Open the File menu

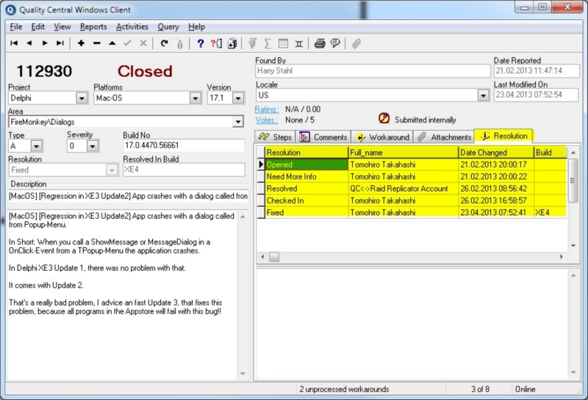pos(15,27)
